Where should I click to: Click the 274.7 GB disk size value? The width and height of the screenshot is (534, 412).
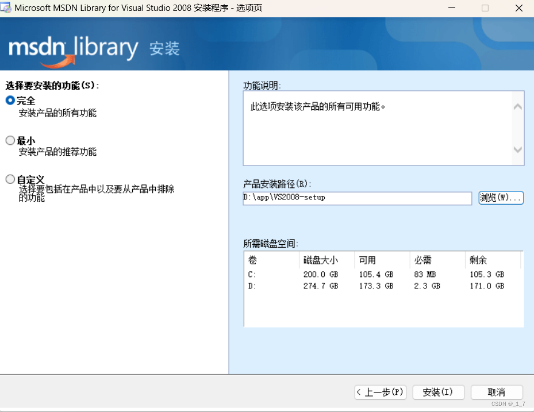point(321,286)
